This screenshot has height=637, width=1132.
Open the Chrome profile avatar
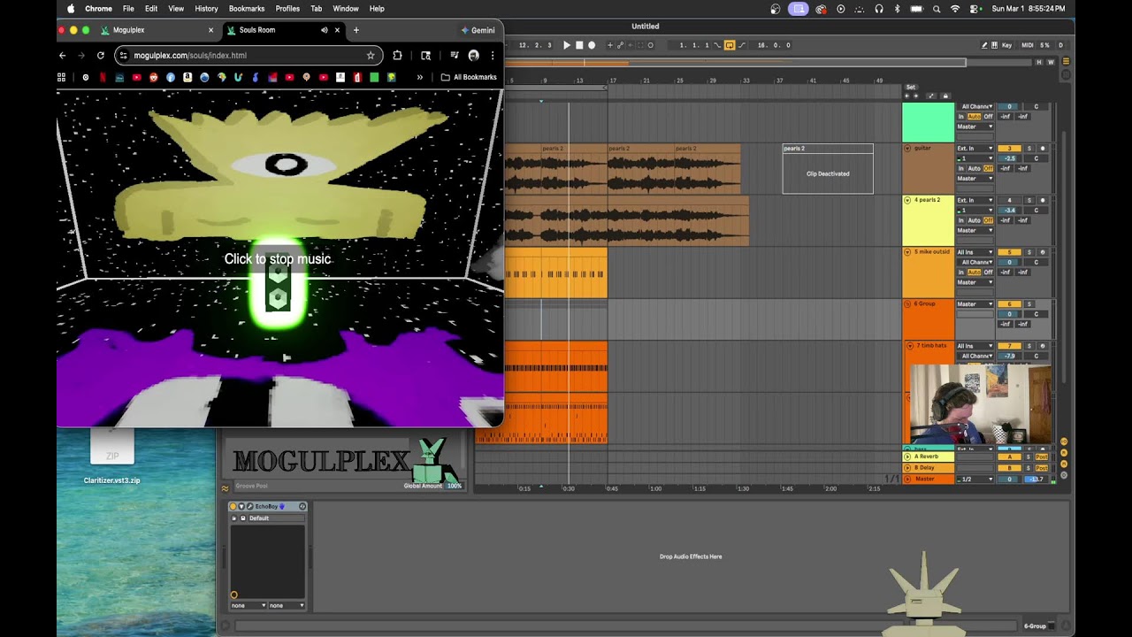[x=473, y=55]
